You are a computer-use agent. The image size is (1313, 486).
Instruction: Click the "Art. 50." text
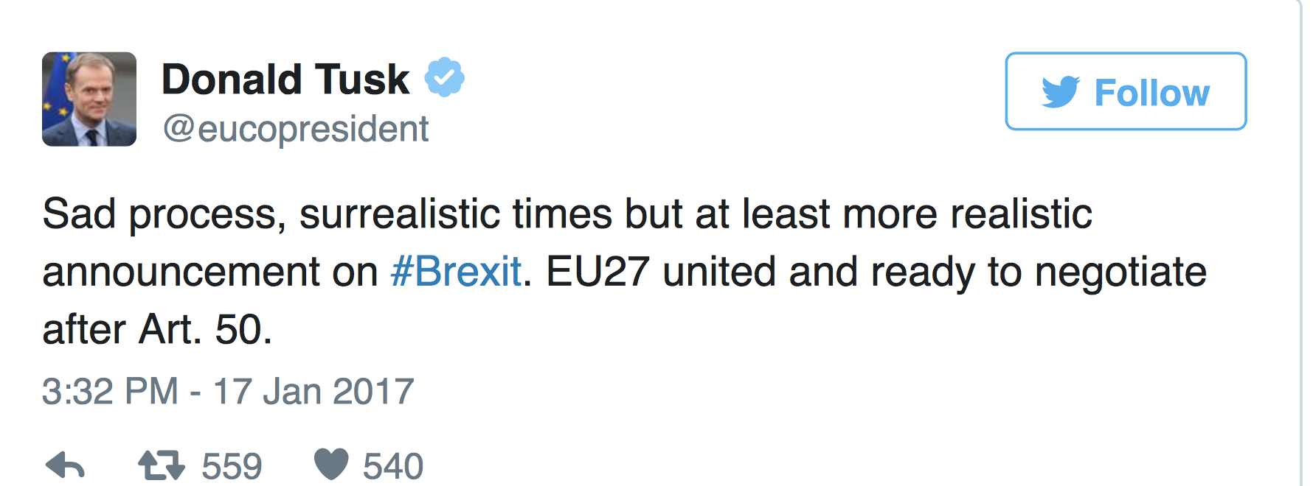click(x=206, y=329)
